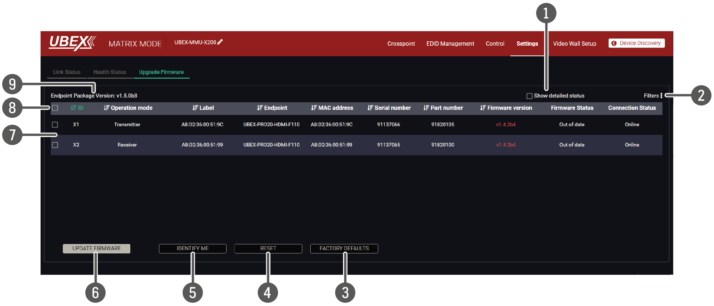714x306 pixels.
Task: Click the UBEX logo
Action: (x=73, y=43)
